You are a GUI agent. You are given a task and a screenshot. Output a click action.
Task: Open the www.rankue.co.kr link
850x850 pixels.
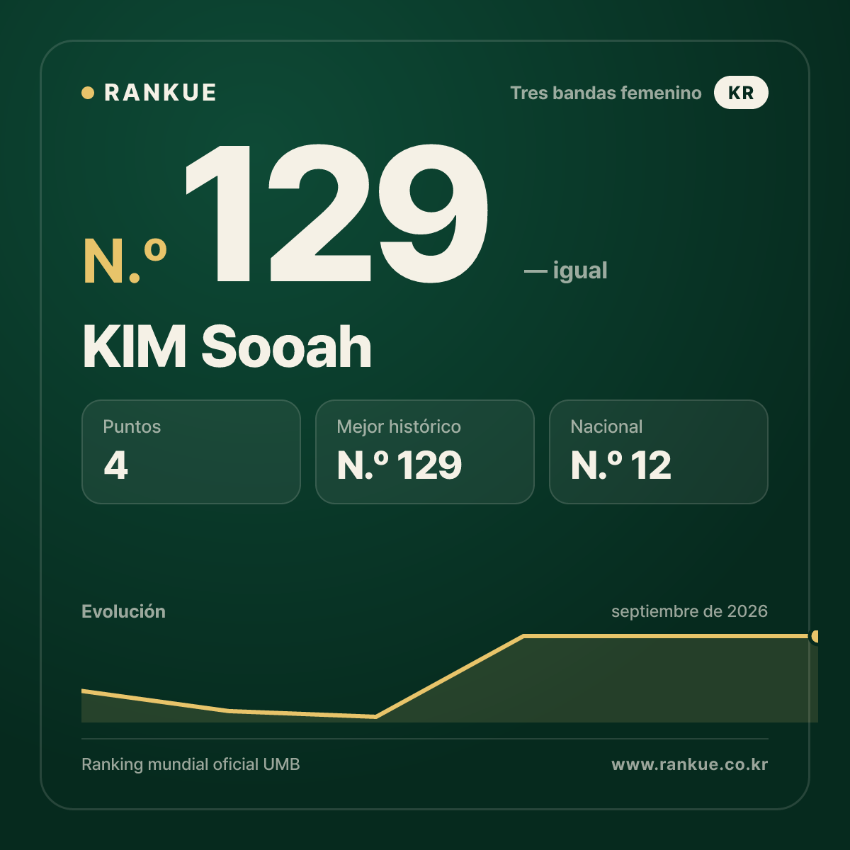tap(689, 764)
